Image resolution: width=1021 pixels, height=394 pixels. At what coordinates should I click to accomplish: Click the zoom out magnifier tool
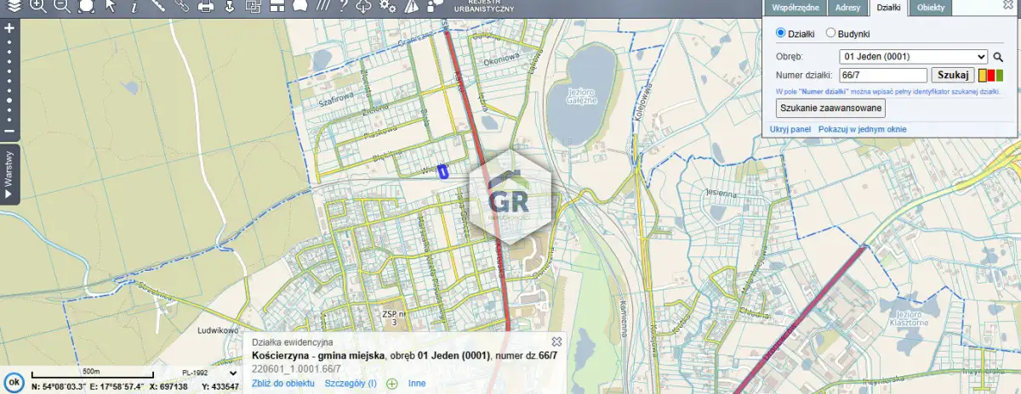pyautogui.click(x=62, y=6)
